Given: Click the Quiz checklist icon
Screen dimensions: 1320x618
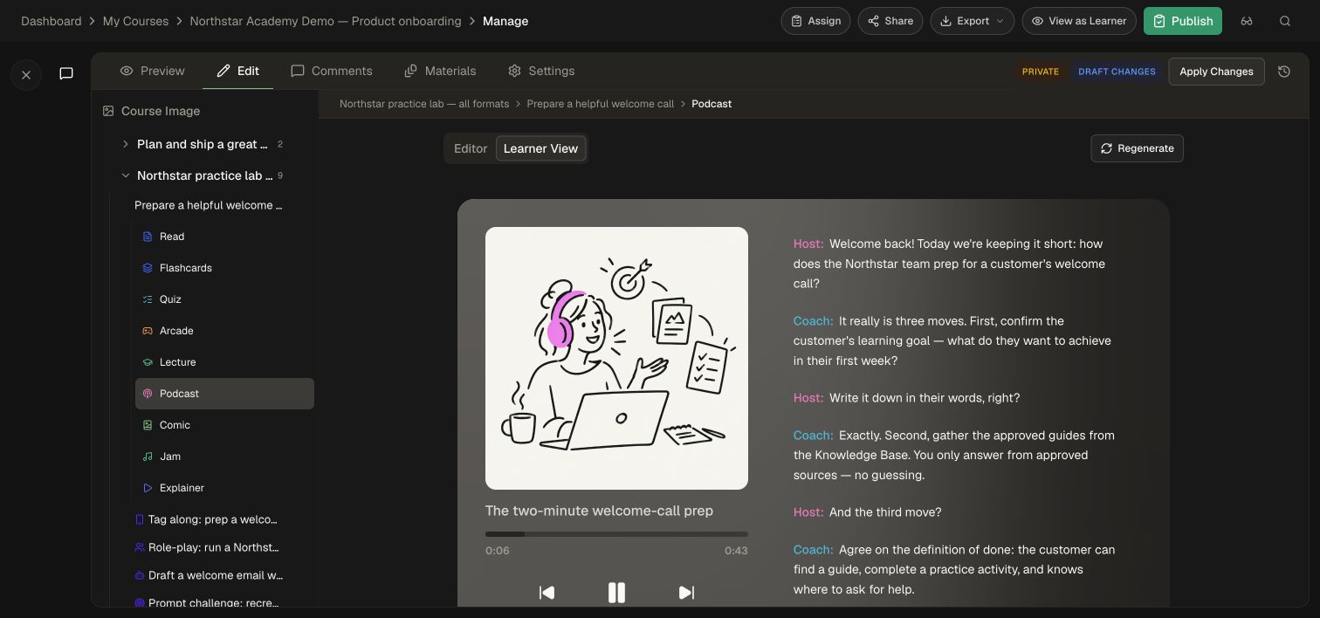Looking at the screenshot, I should pyautogui.click(x=148, y=299).
